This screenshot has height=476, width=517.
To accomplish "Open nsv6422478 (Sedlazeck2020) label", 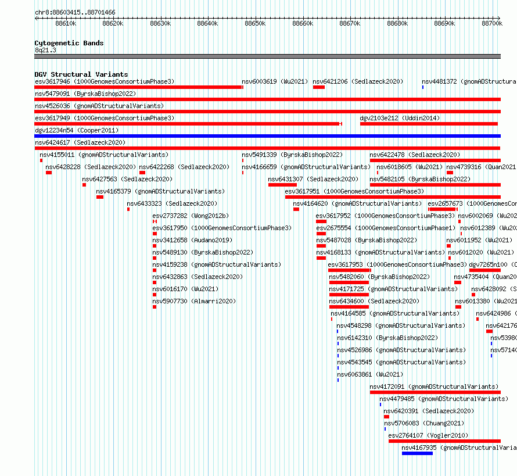I will (415, 155).
